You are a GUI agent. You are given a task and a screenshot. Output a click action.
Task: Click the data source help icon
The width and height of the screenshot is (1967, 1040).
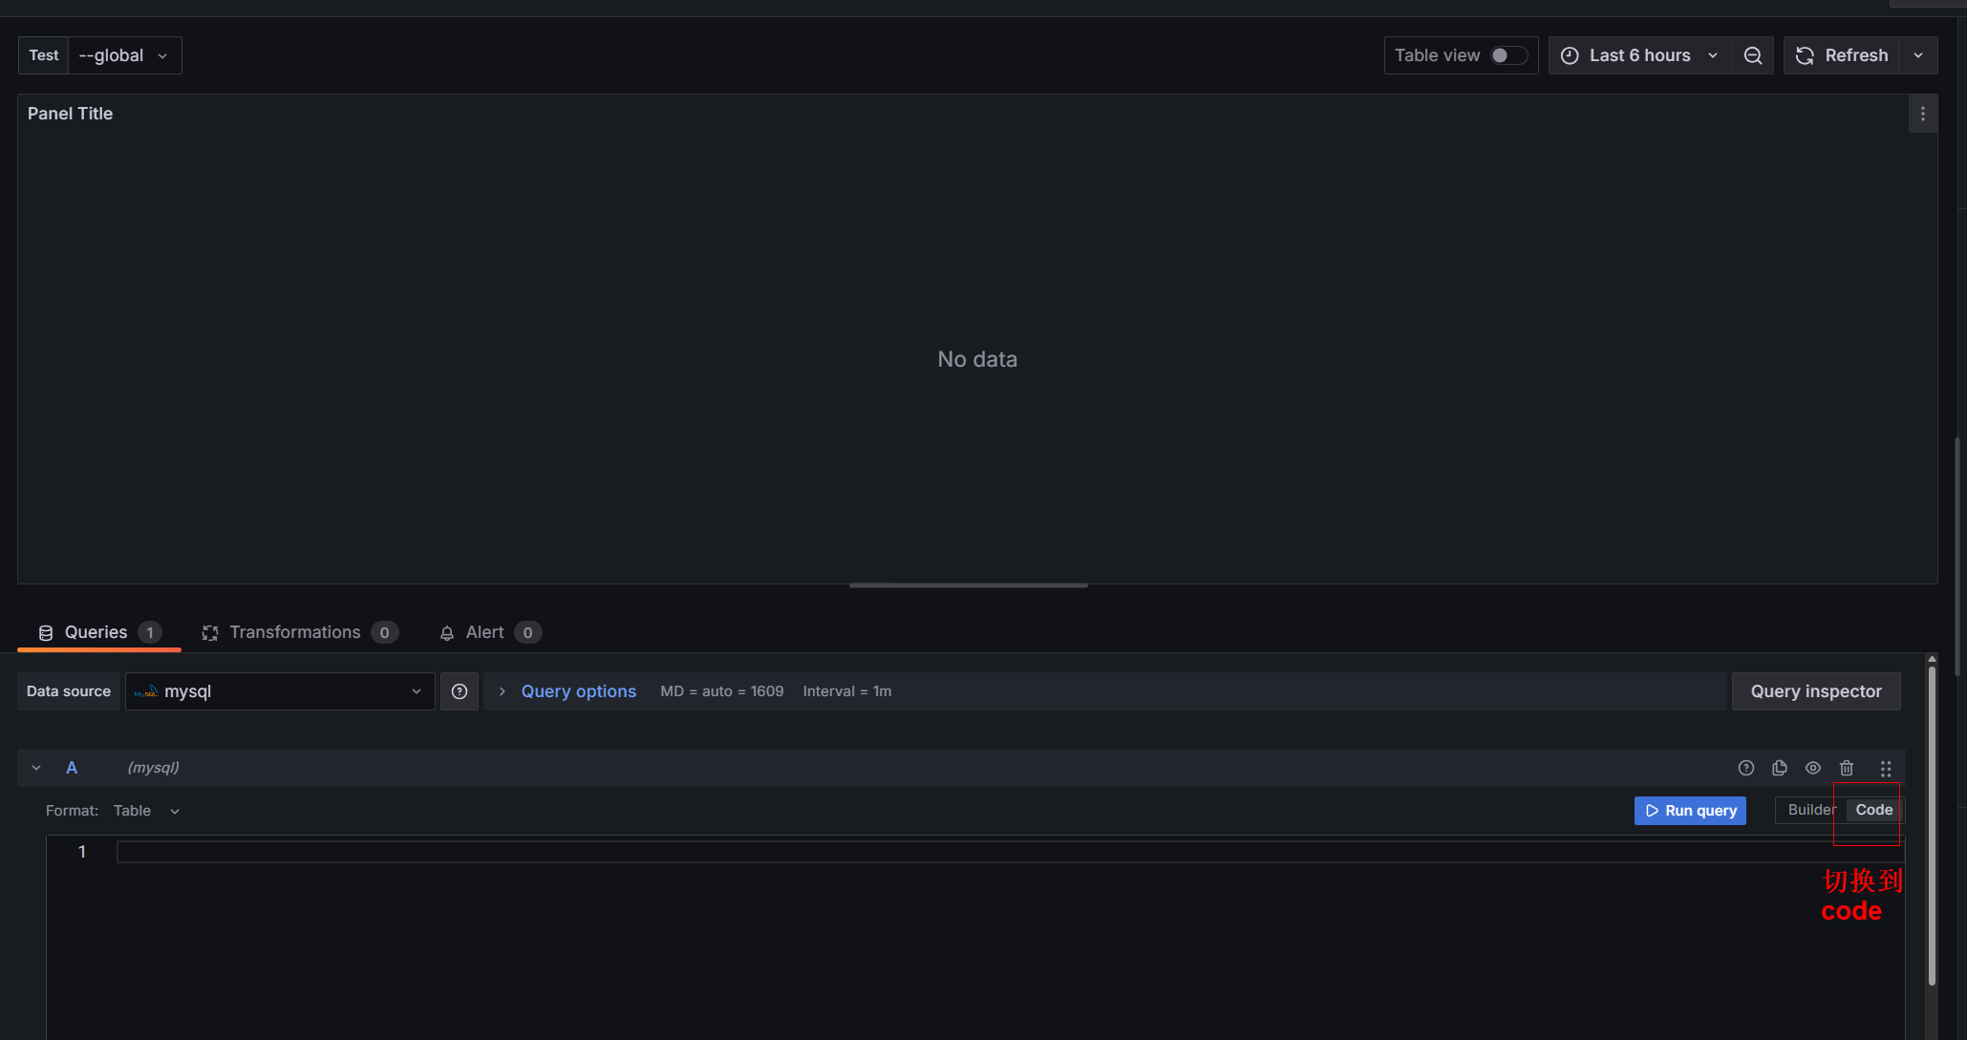(x=459, y=691)
